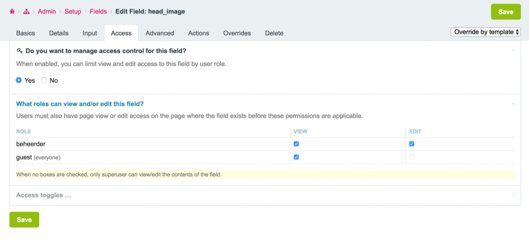Open the Override by template dropdown
Viewport: 529px width, 248px height.
click(x=486, y=32)
